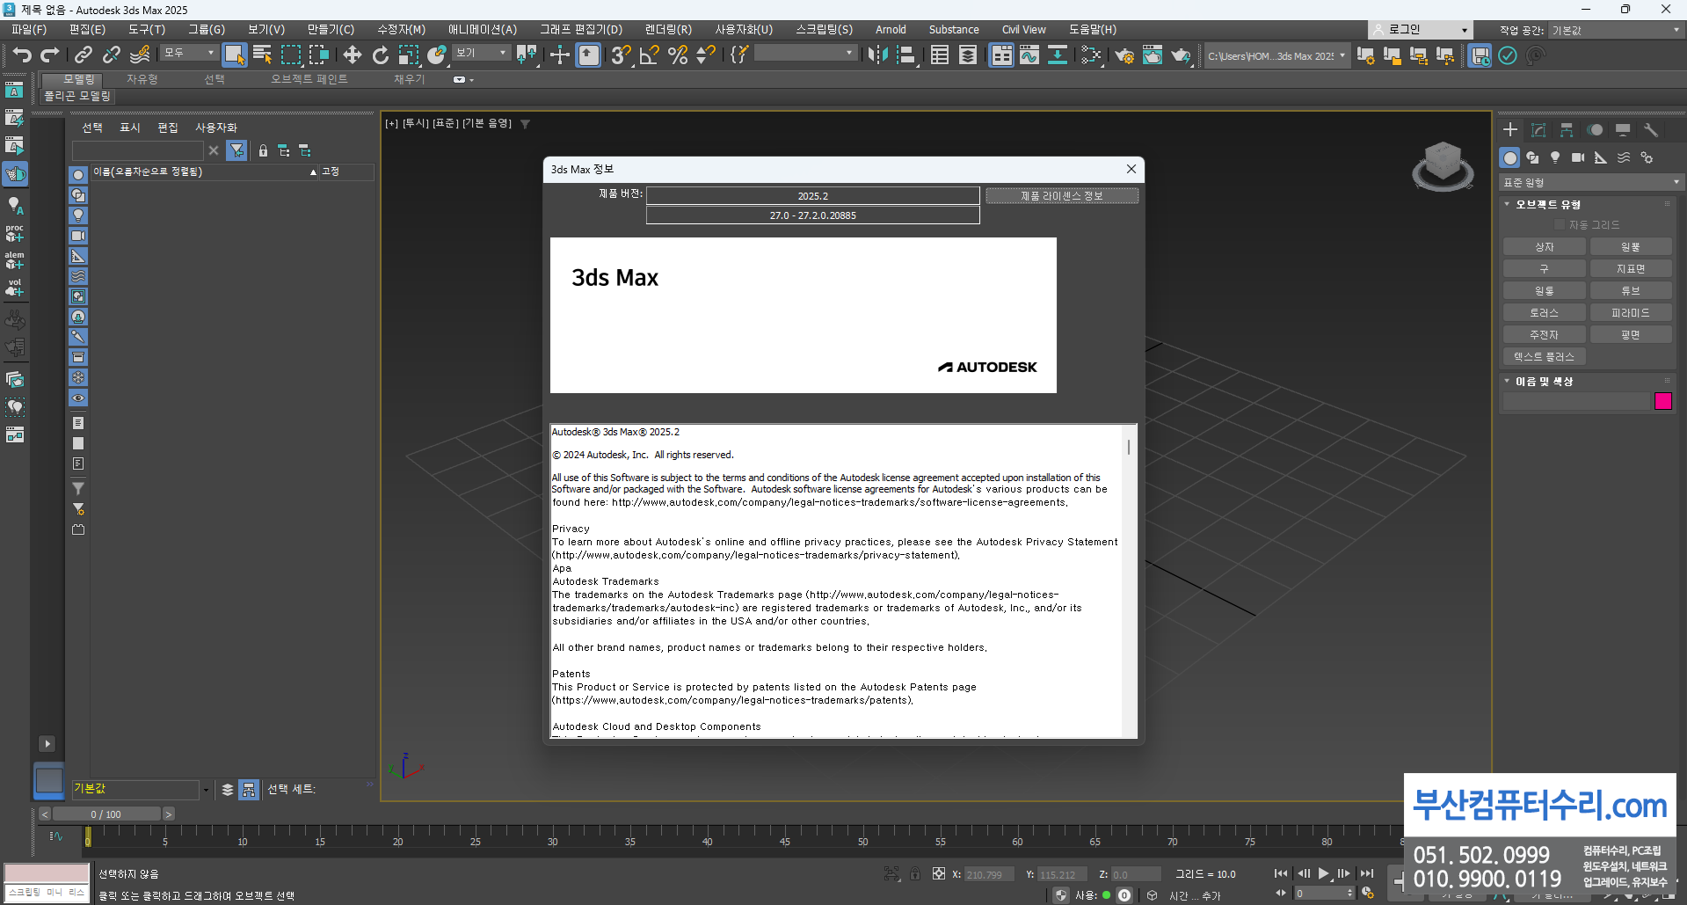
Task: Open the workspace dropdown (기본값)
Action: [1615, 30]
